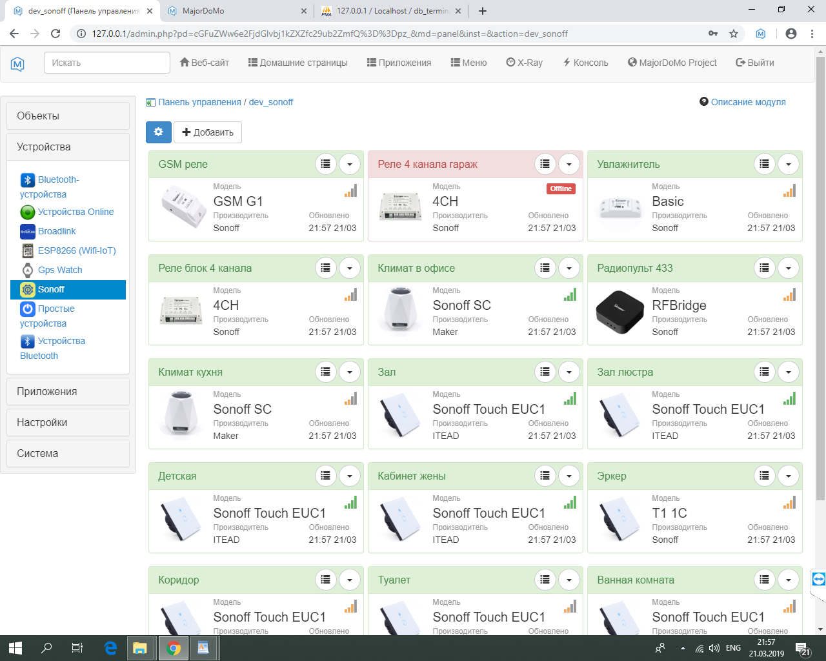Expand dropdown arrow on Климат в офисе card

pos(569,269)
